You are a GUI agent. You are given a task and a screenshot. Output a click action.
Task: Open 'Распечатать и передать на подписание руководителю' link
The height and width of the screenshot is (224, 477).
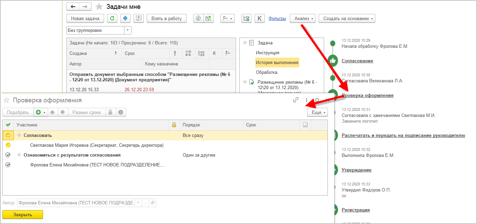tap(403, 135)
